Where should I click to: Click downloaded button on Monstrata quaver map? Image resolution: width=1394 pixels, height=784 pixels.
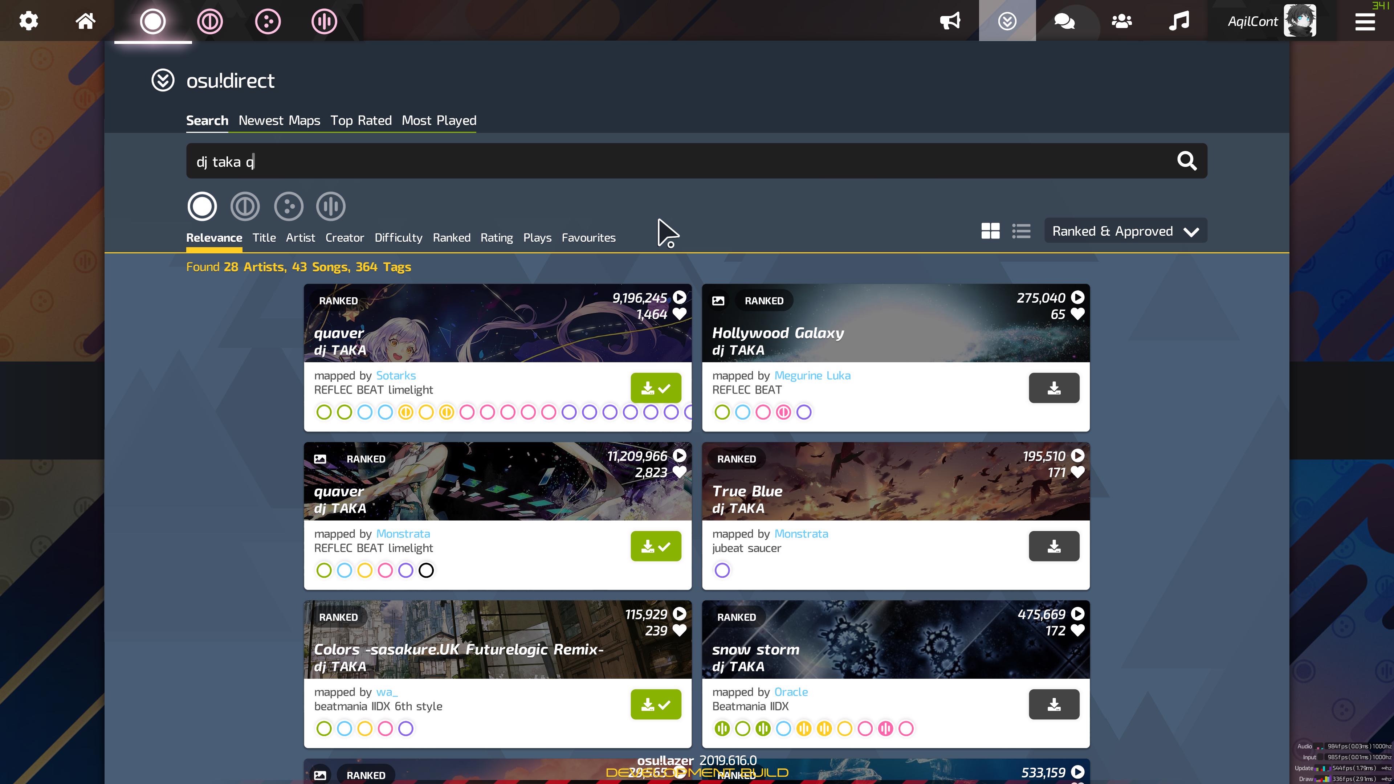[x=655, y=547]
